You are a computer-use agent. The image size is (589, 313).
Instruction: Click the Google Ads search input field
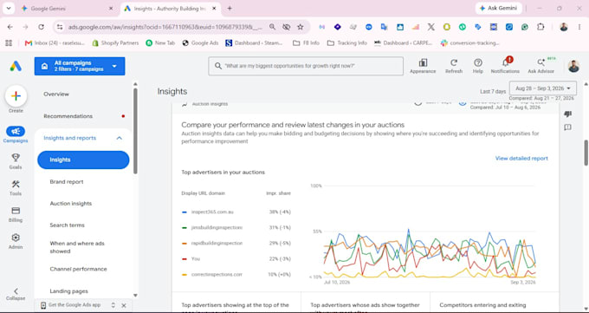(x=306, y=66)
